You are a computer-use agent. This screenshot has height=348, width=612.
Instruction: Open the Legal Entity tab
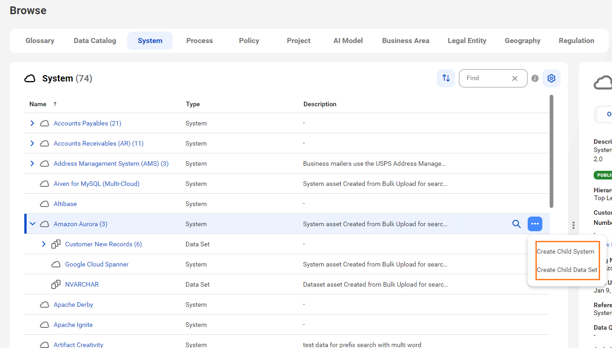pyautogui.click(x=467, y=41)
